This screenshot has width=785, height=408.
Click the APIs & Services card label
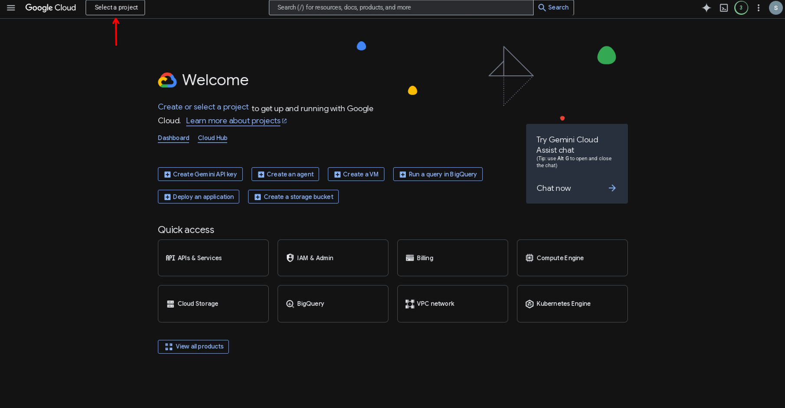tap(200, 258)
